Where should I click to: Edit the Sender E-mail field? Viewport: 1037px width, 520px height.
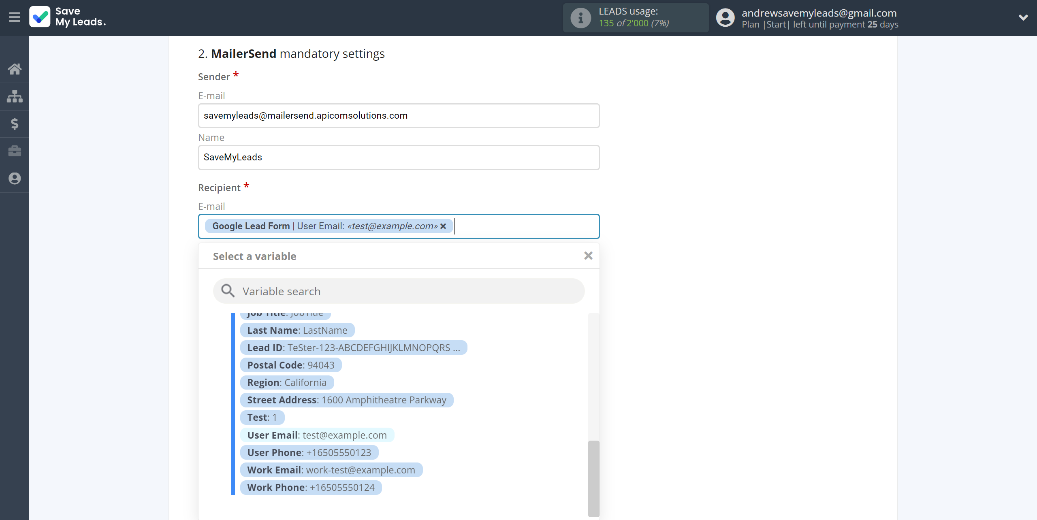[x=399, y=115]
